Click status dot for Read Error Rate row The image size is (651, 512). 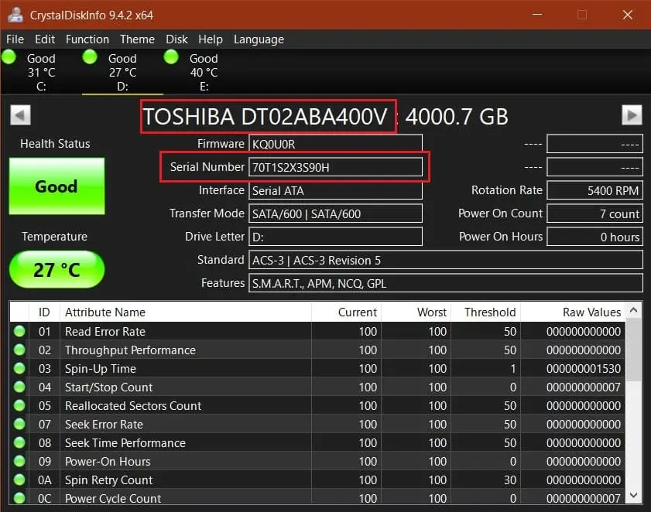point(19,331)
